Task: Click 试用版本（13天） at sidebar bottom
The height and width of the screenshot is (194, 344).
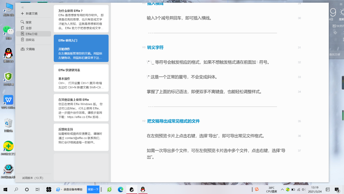Action: click(x=33, y=178)
